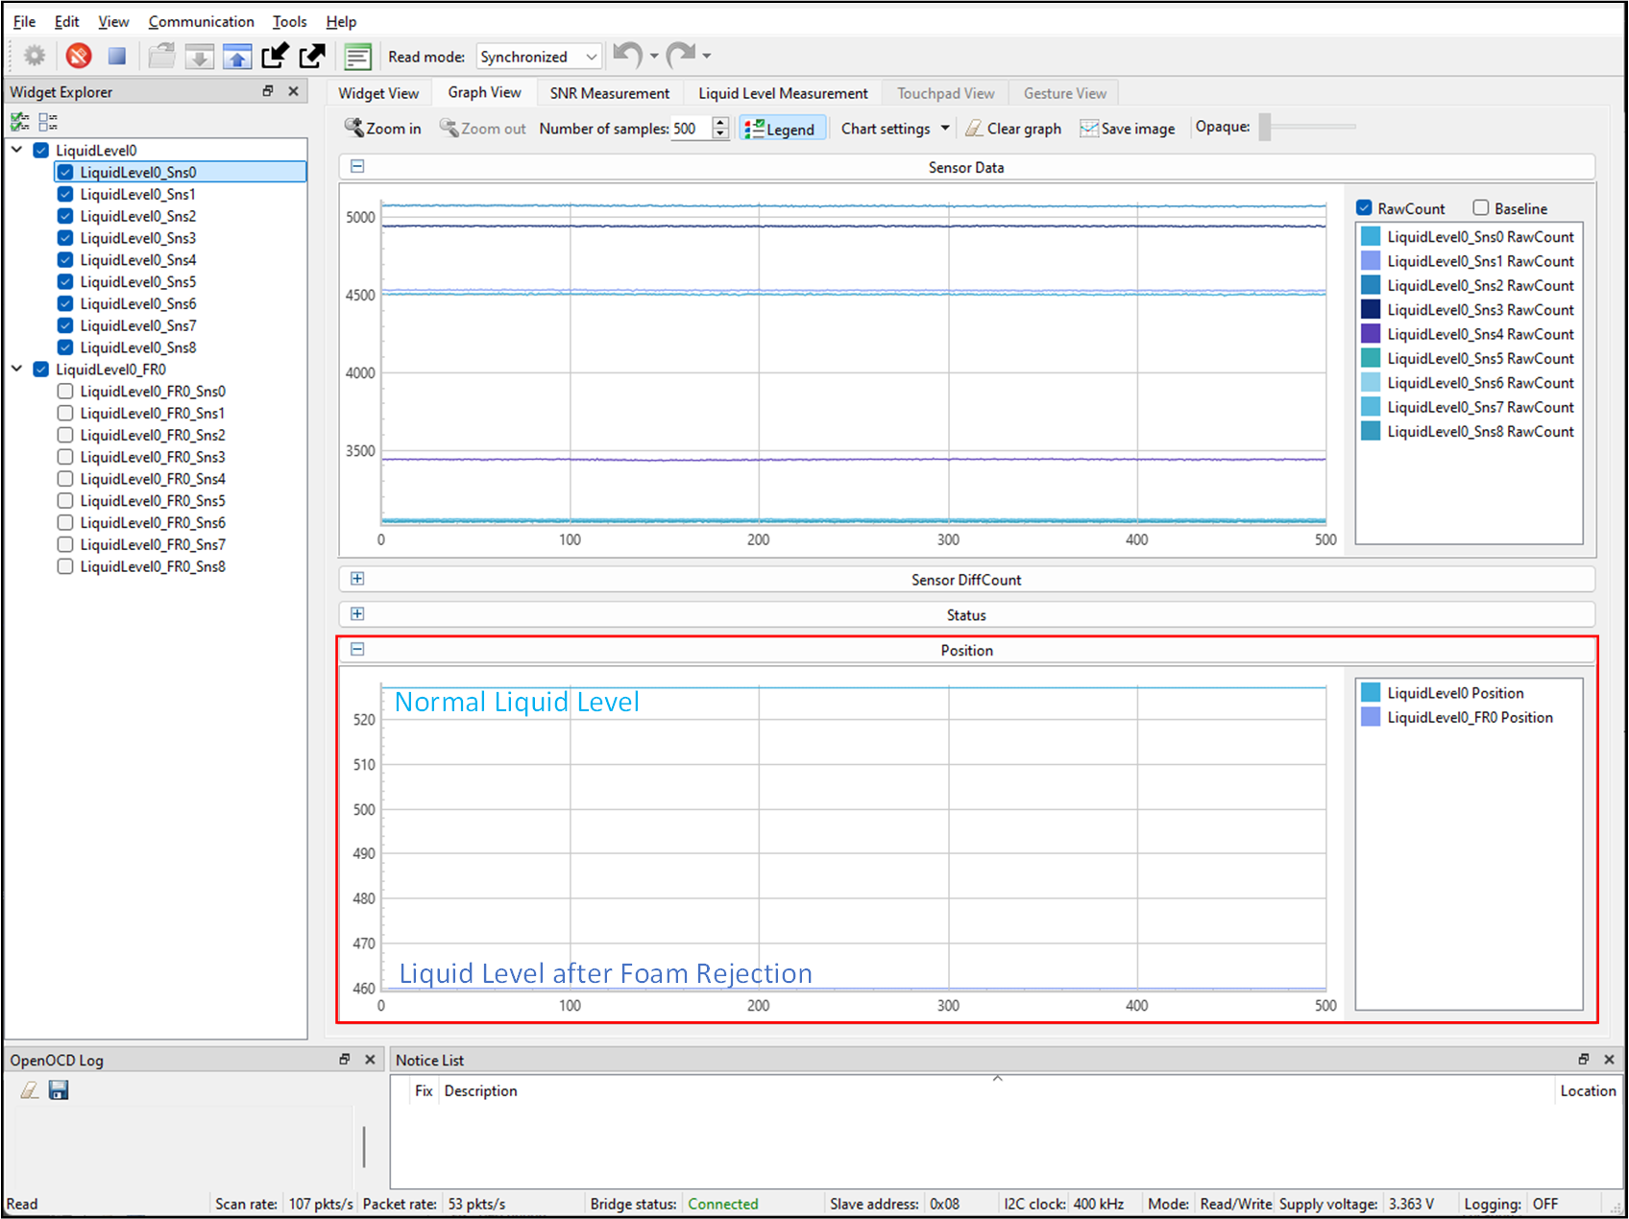Uncheck the RawCount checkbox
The width and height of the screenshot is (1629, 1219).
coord(1364,208)
